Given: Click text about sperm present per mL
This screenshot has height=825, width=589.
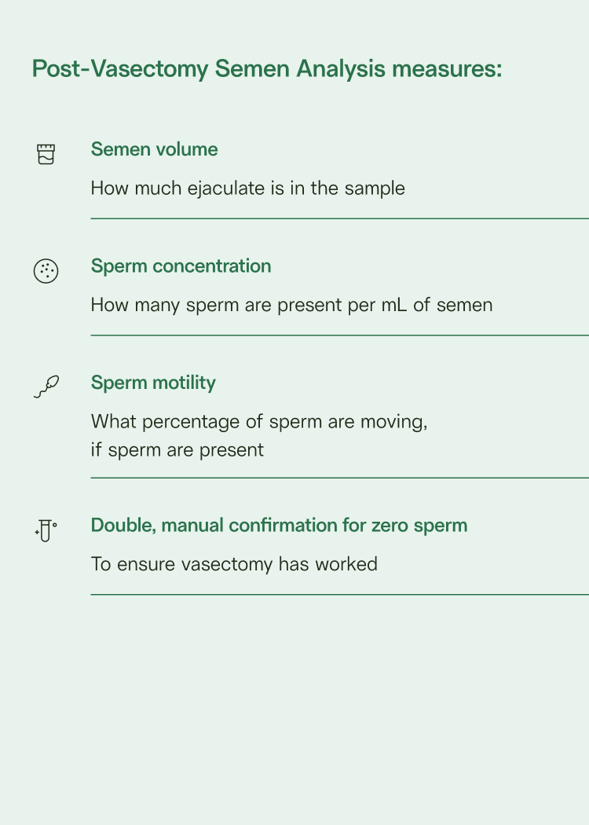Looking at the screenshot, I should (291, 305).
